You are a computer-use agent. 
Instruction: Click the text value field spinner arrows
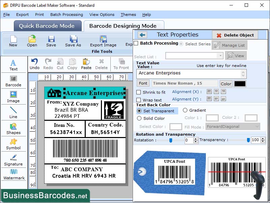[243, 74]
